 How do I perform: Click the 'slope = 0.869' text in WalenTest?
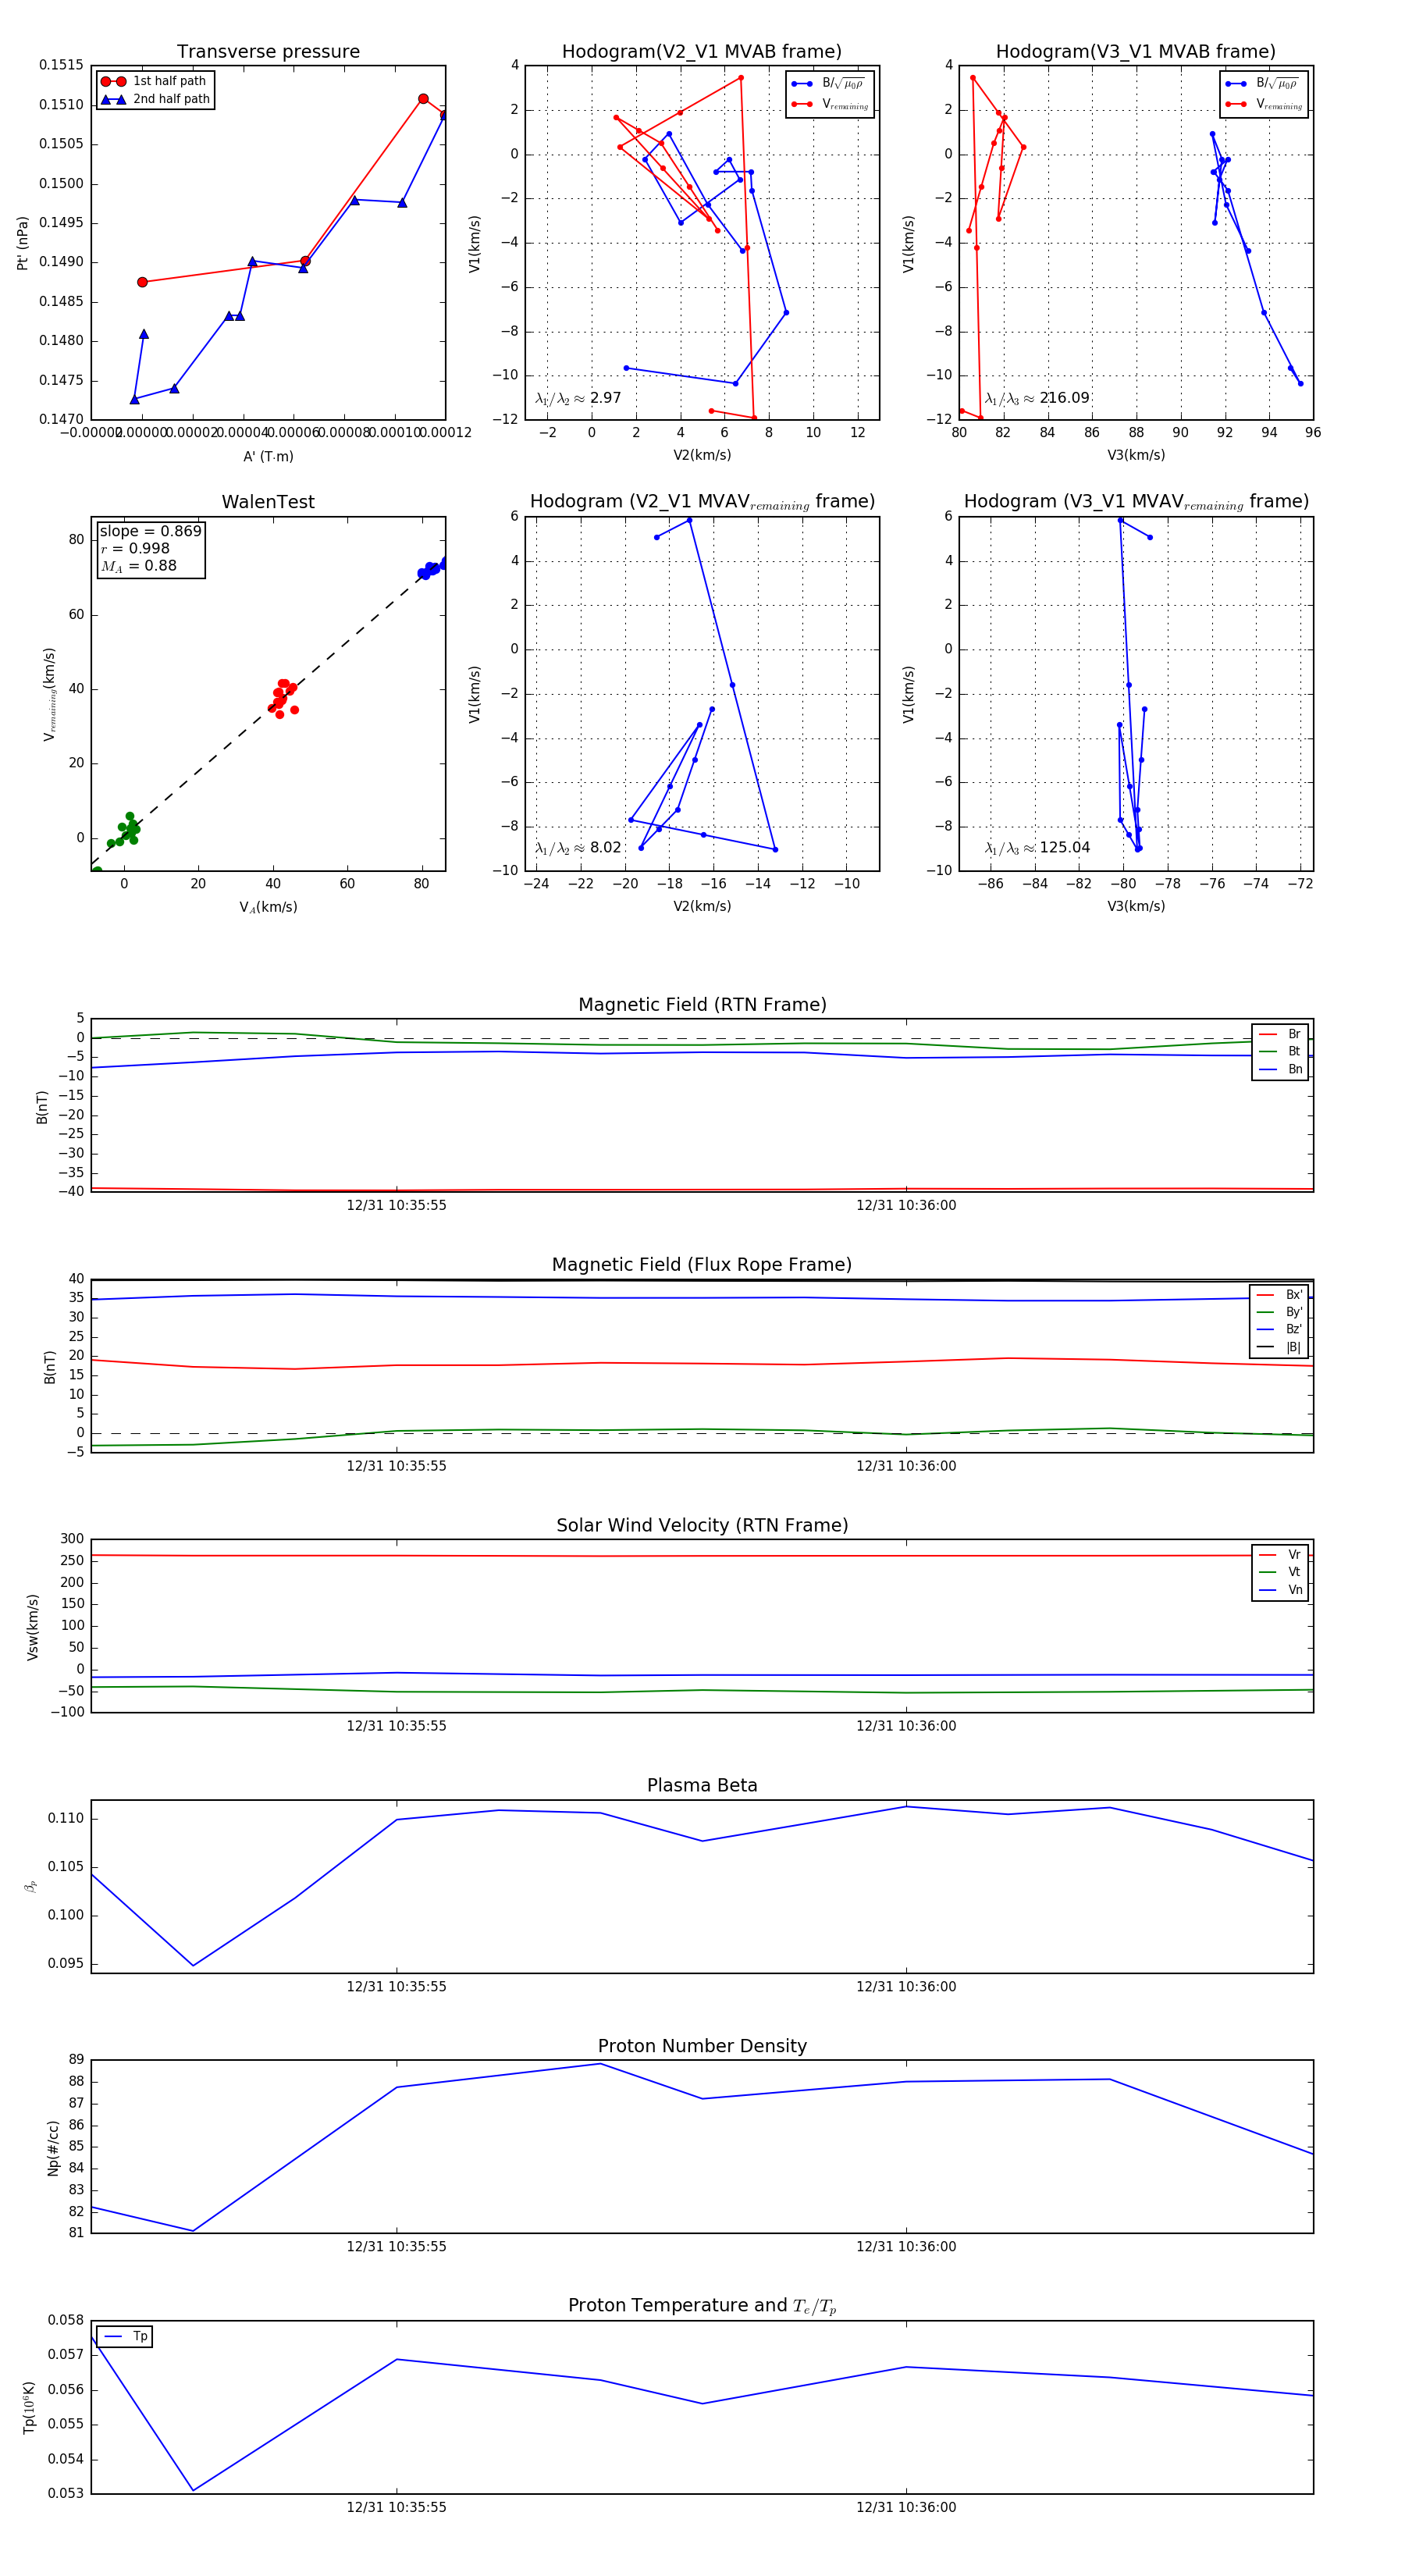point(150,531)
